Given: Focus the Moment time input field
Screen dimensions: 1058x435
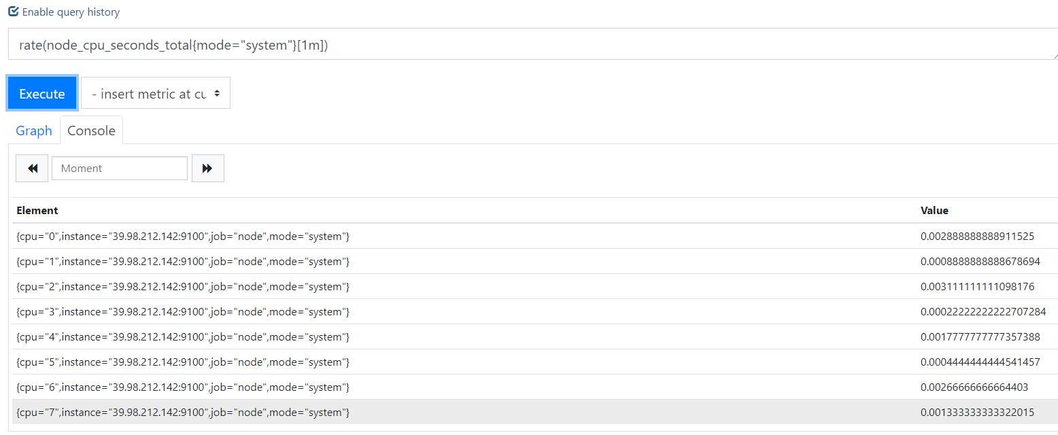Looking at the screenshot, I should pyautogui.click(x=120, y=169).
